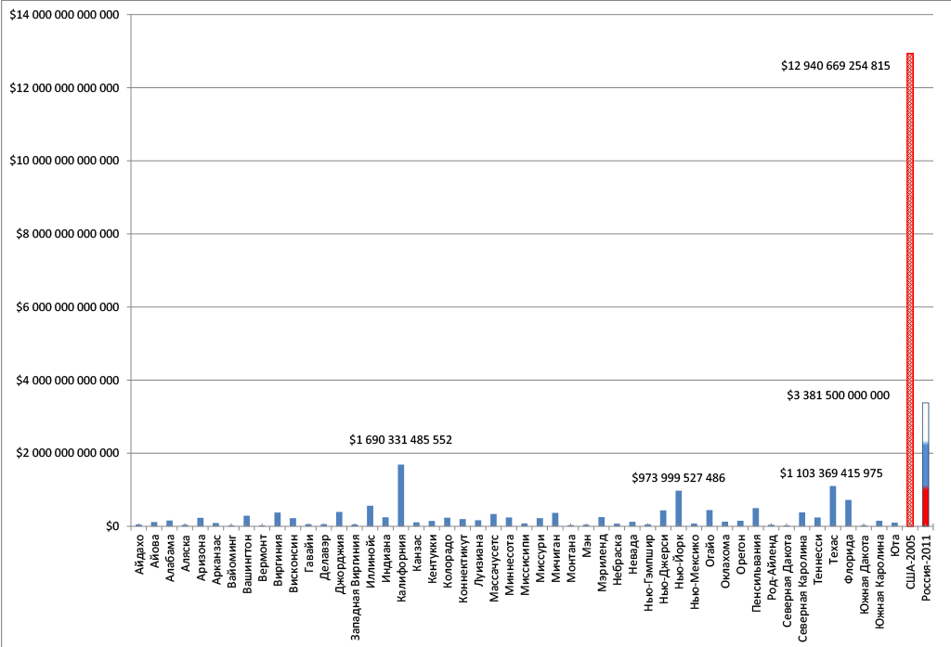Select the data label $3 381 500 000 000

coord(838,395)
